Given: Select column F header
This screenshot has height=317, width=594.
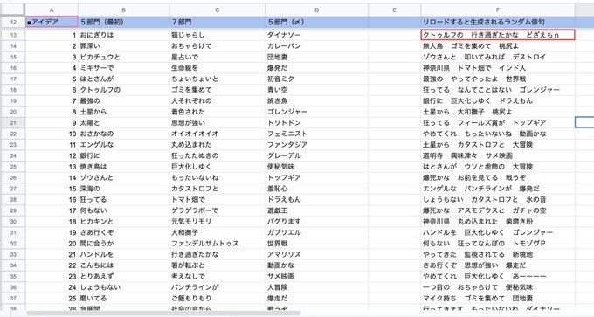Looking at the screenshot, I should [497, 10].
